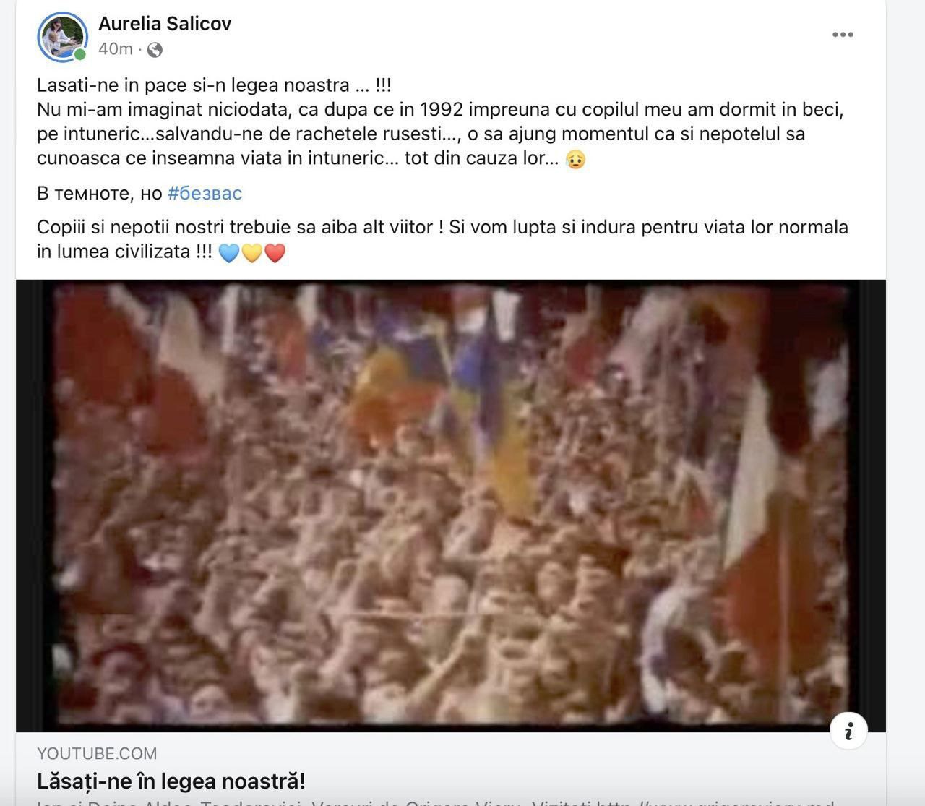Viewport: 925px width, 806px height.
Task: Click the truncated link description below title
Action: 436,802
